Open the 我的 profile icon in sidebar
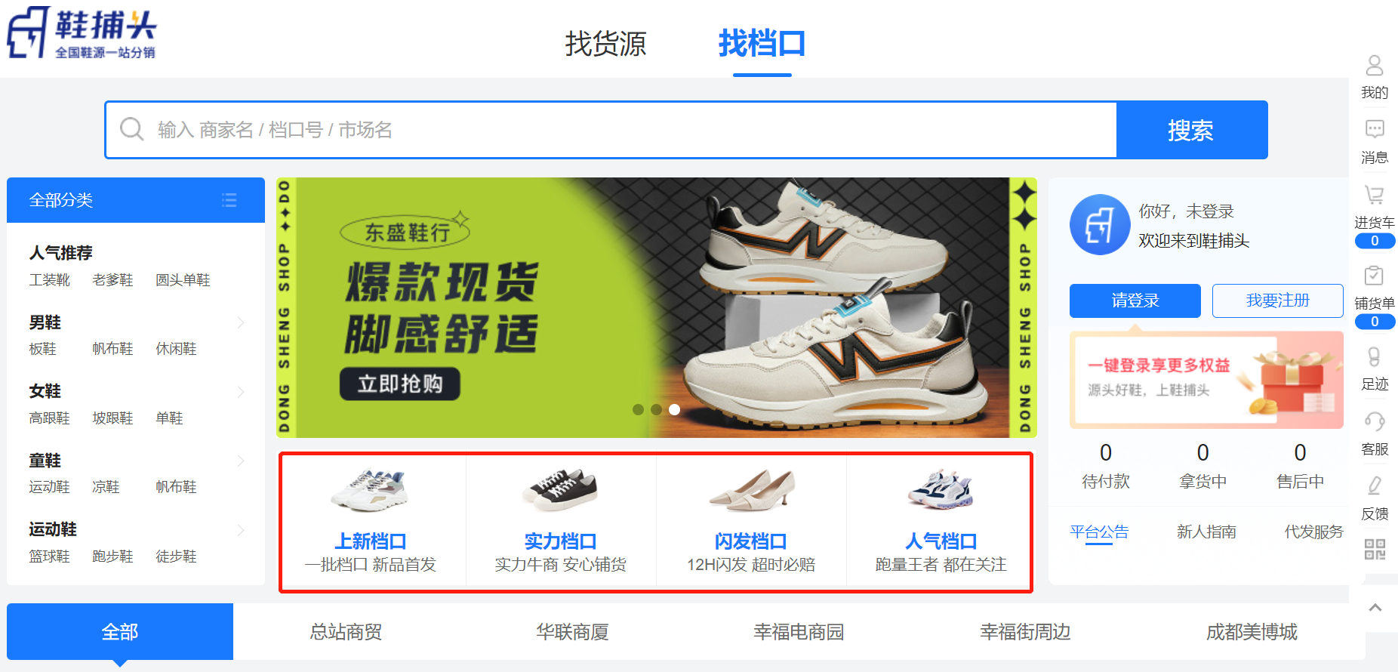This screenshot has height=672, width=1398. coord(1375,66)
